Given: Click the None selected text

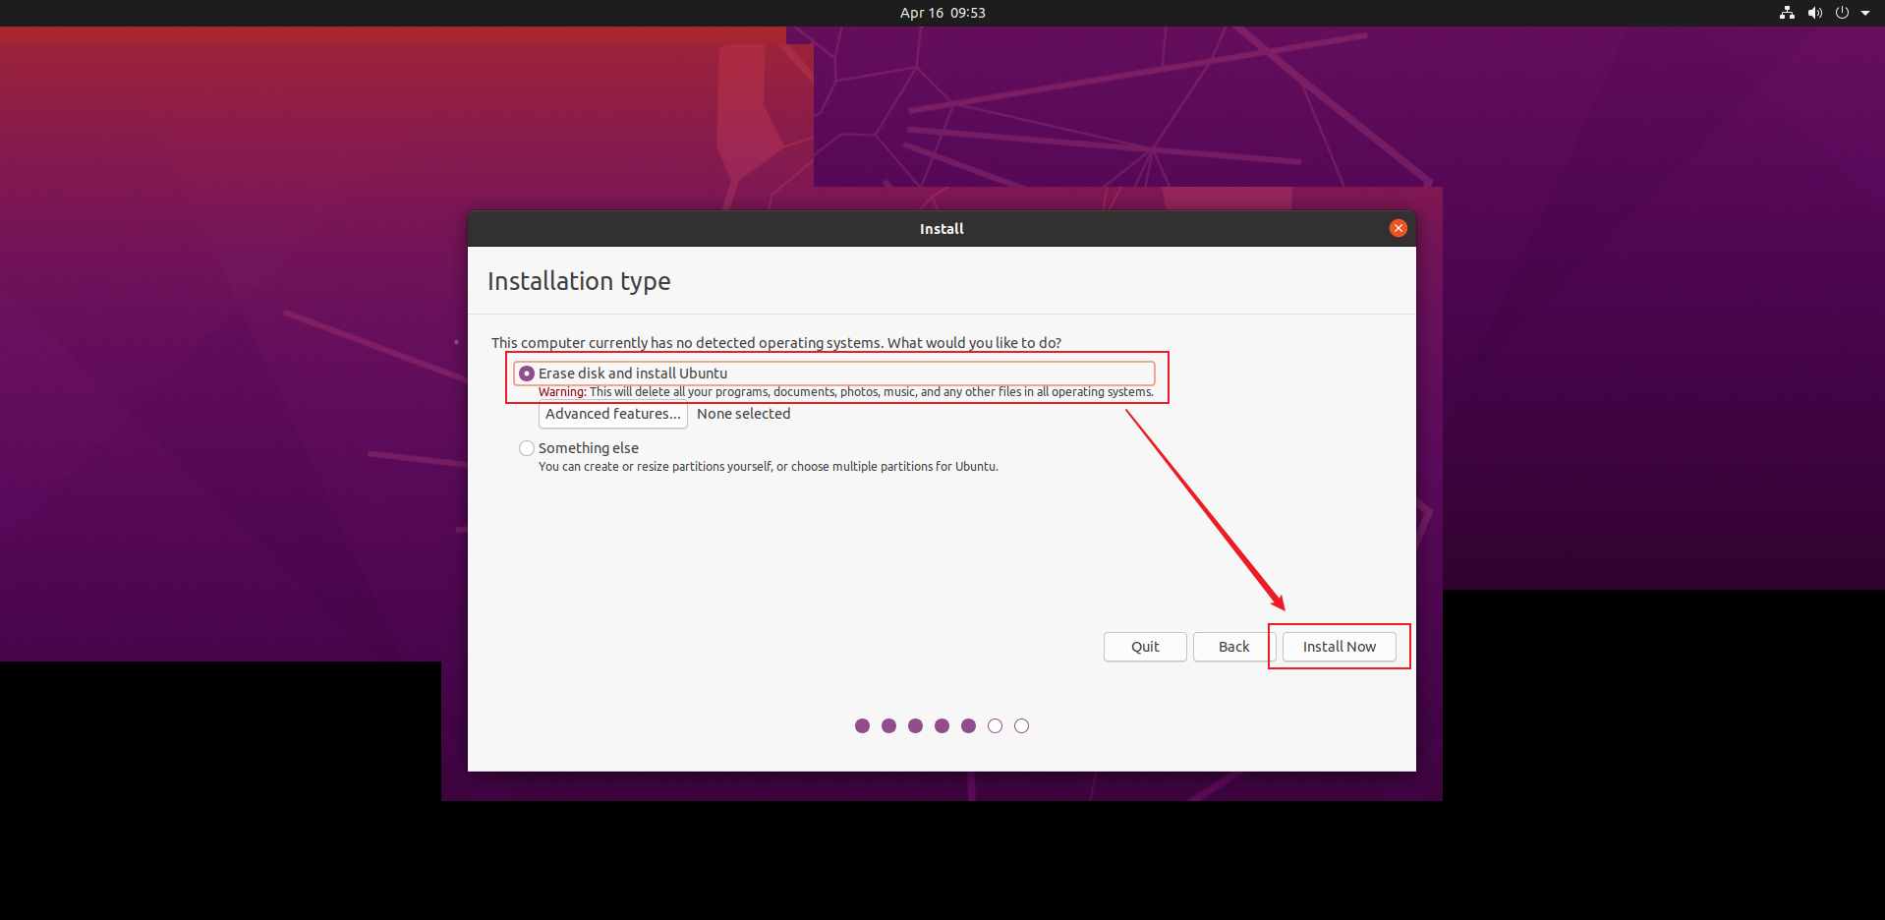Looking at the screenshot, I should (x=743, y=414).
